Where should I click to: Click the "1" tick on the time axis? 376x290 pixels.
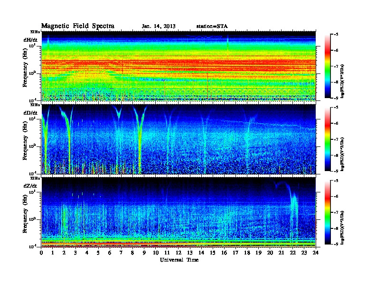[53, 253]
